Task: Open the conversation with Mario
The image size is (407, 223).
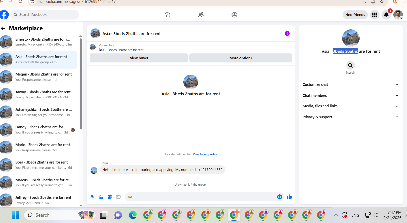Action: (x=39, y=147)
